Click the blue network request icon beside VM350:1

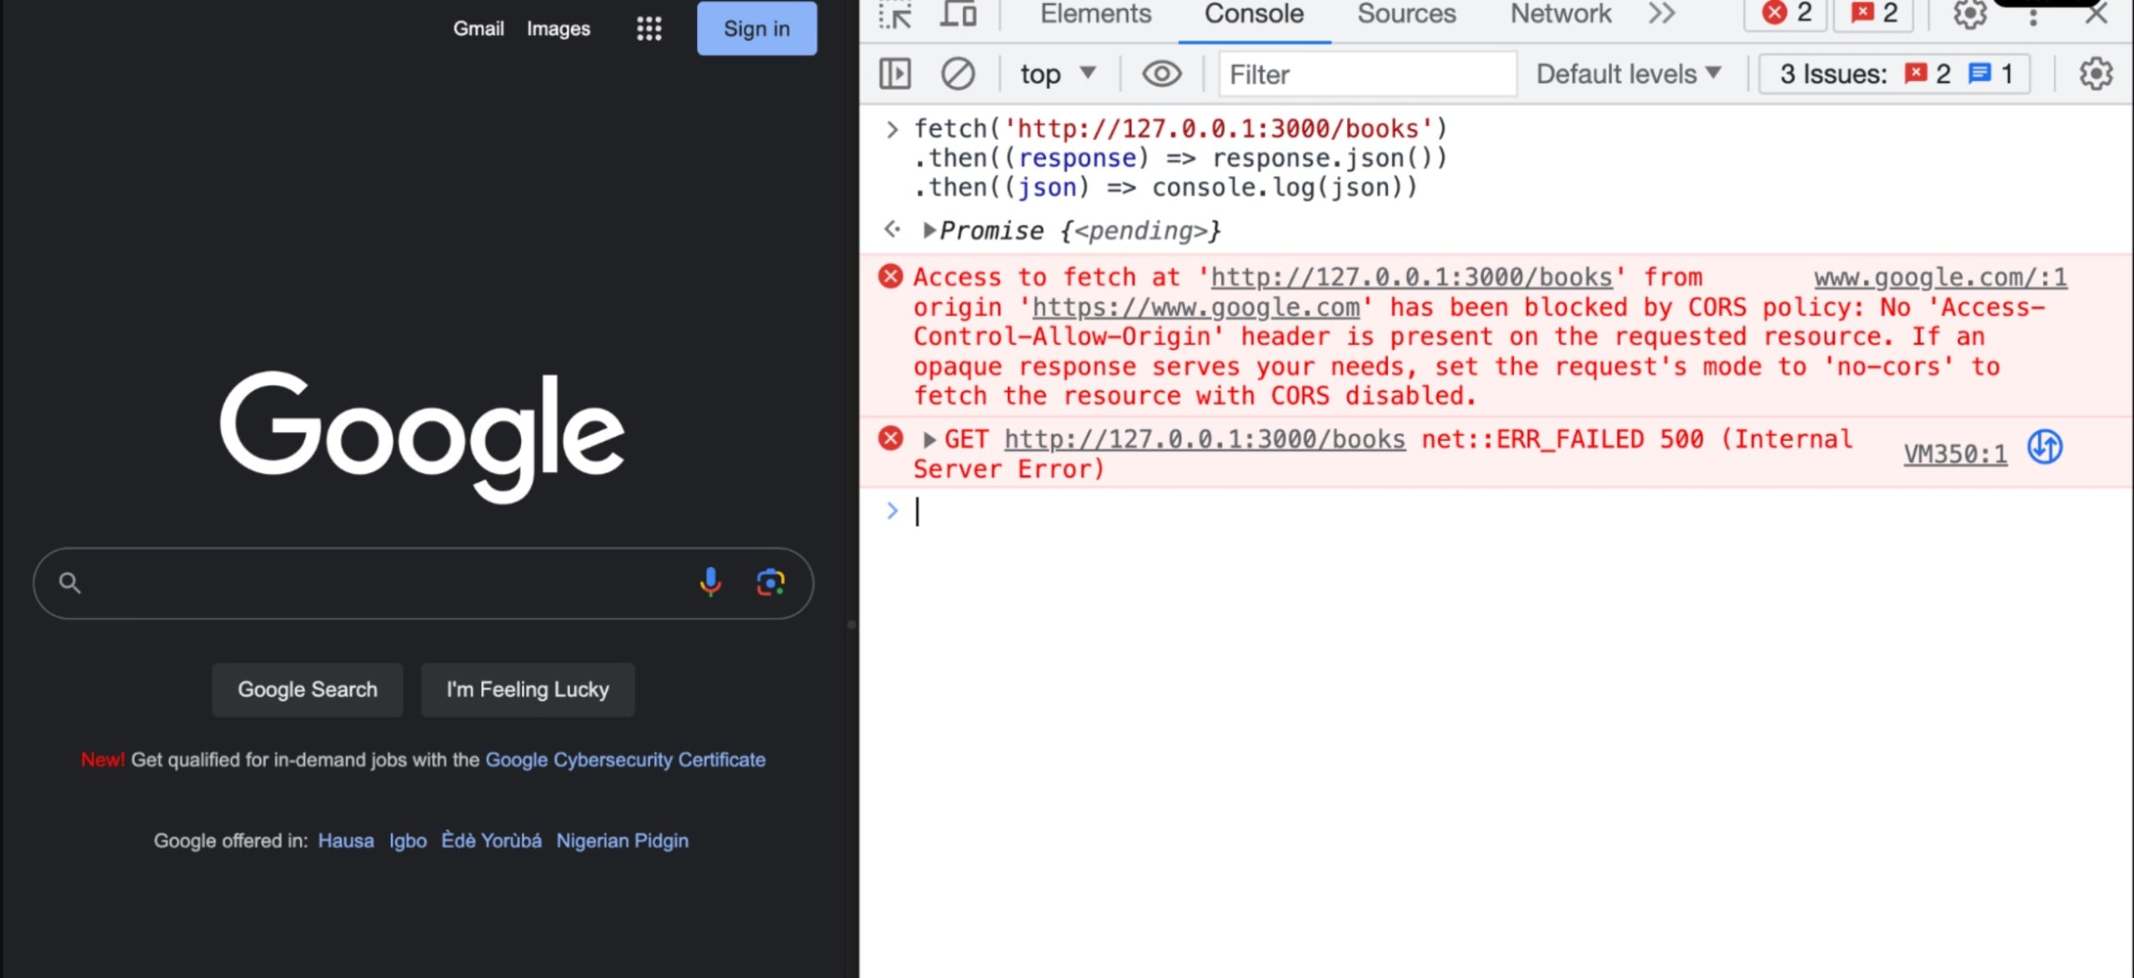tap(2045, 447)
